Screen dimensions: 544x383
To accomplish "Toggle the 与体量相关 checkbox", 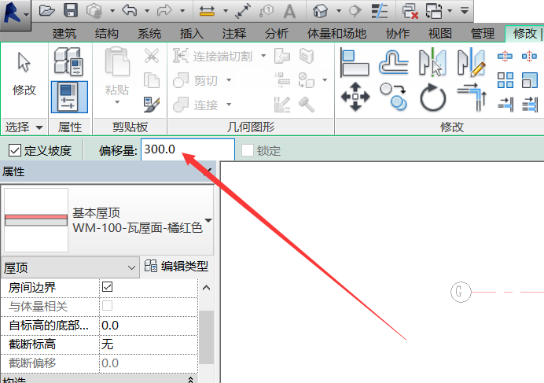I will click(107, 306).
